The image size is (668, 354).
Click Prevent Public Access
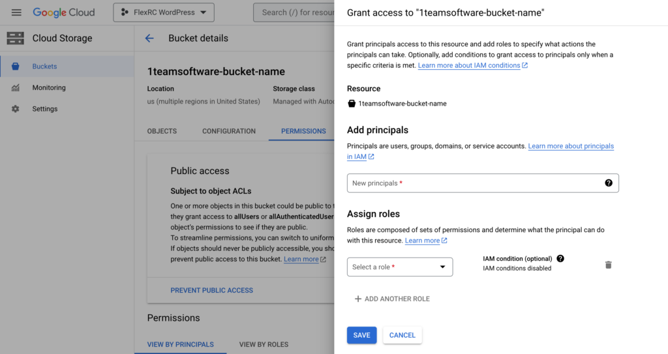click(x=211, y=290)
